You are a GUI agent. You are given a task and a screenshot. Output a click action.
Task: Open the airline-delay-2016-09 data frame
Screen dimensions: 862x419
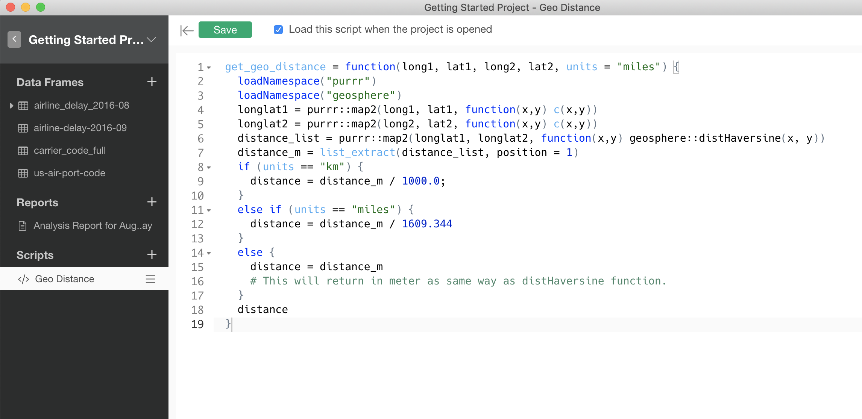(80, 128)
